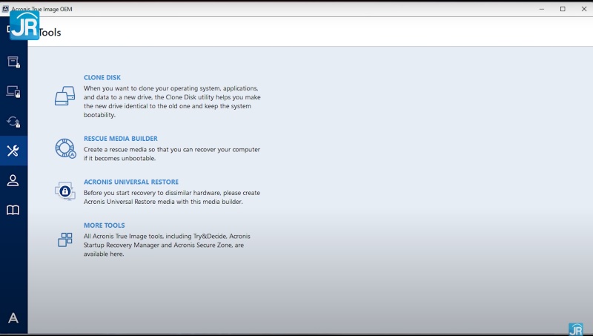Click the Acronis 'A' logo icon in the sidebar
Screen dimensions: 593x336
[x=13, y=318]
